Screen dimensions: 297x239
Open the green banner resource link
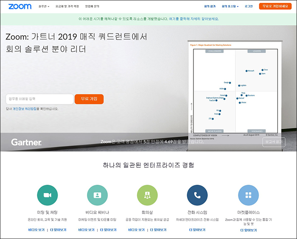[194, 19]
